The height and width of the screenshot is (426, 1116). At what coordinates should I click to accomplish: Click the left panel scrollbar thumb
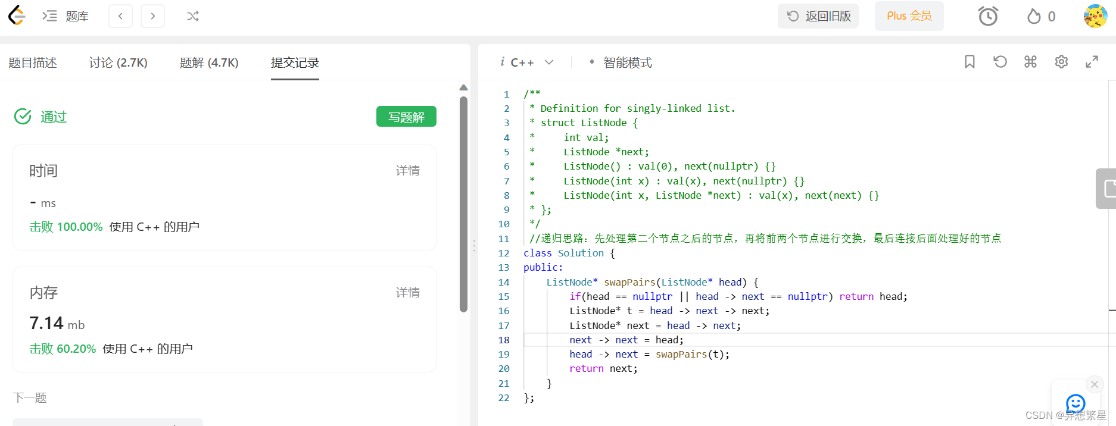(x=463, y=204)
